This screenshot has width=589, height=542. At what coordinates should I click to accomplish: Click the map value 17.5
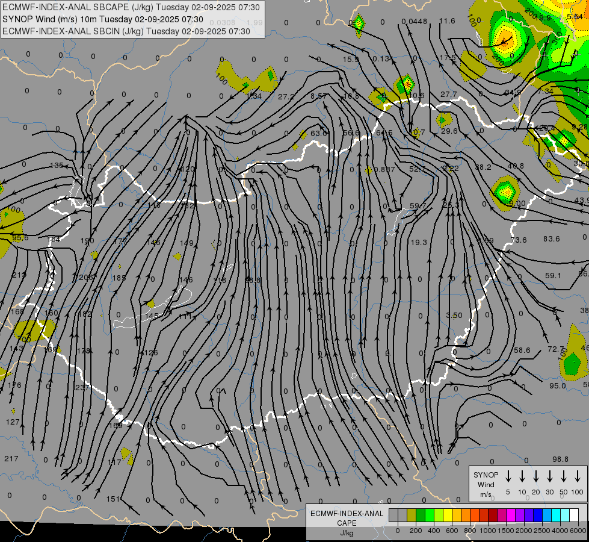[x=448, y=58]
